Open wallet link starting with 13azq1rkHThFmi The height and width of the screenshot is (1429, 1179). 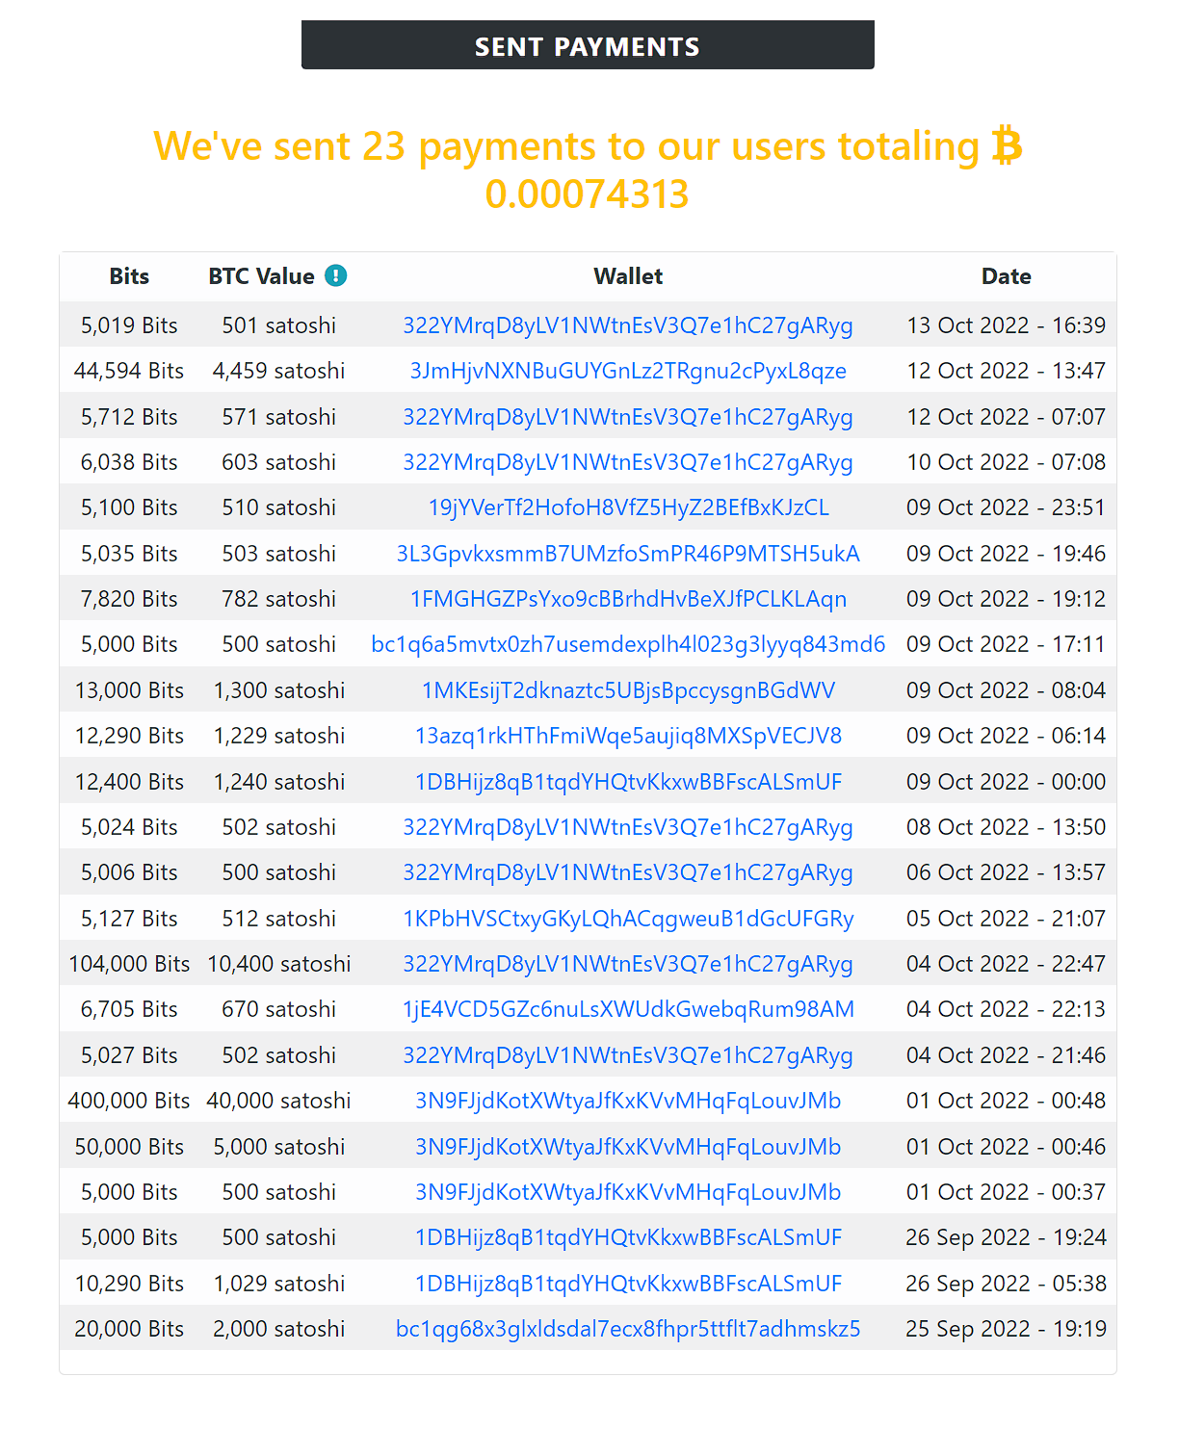point(628,736)
